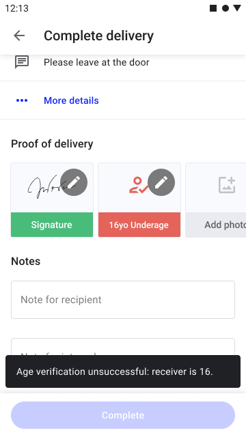Tap the green Signature label

pos(52,225)
